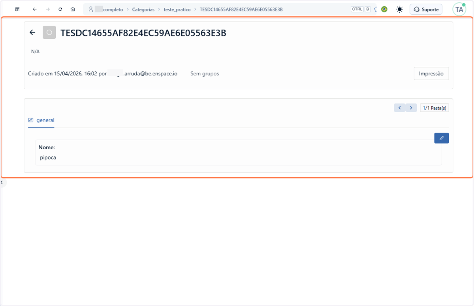Go forward with the top bar arrow
Screen dimensions: 474x306
(47, 9)
